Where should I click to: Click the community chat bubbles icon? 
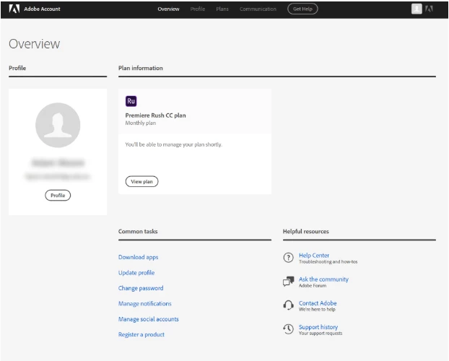click(288, 282)
